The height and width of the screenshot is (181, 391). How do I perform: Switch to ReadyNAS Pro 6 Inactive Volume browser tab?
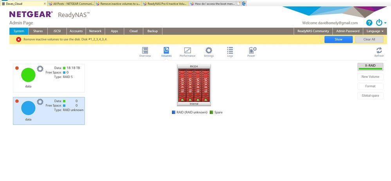[x=166, y=4]
